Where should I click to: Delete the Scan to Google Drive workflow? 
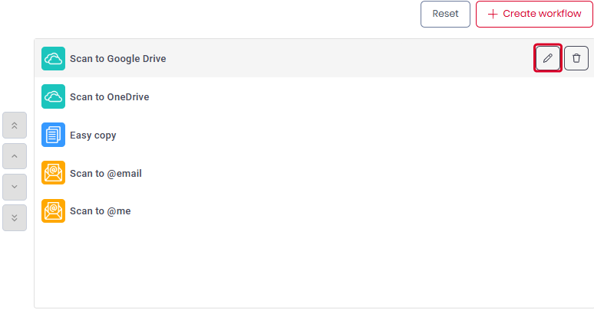pos(576,58)
